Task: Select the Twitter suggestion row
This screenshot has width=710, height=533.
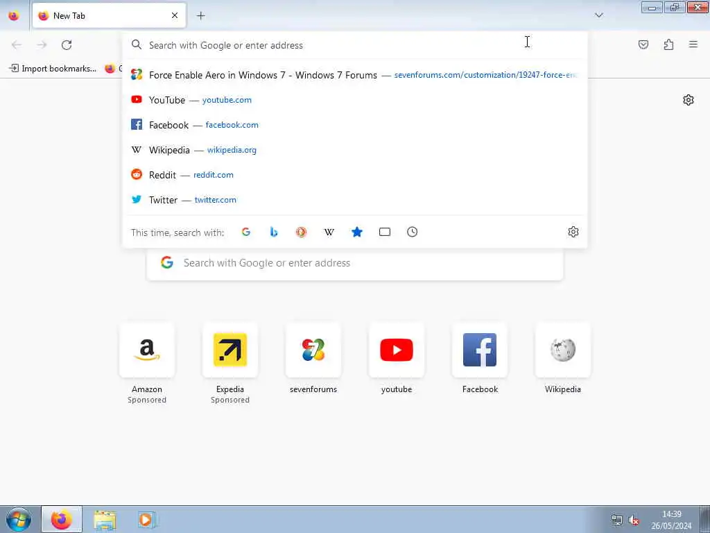Action: tap(355, 199)
